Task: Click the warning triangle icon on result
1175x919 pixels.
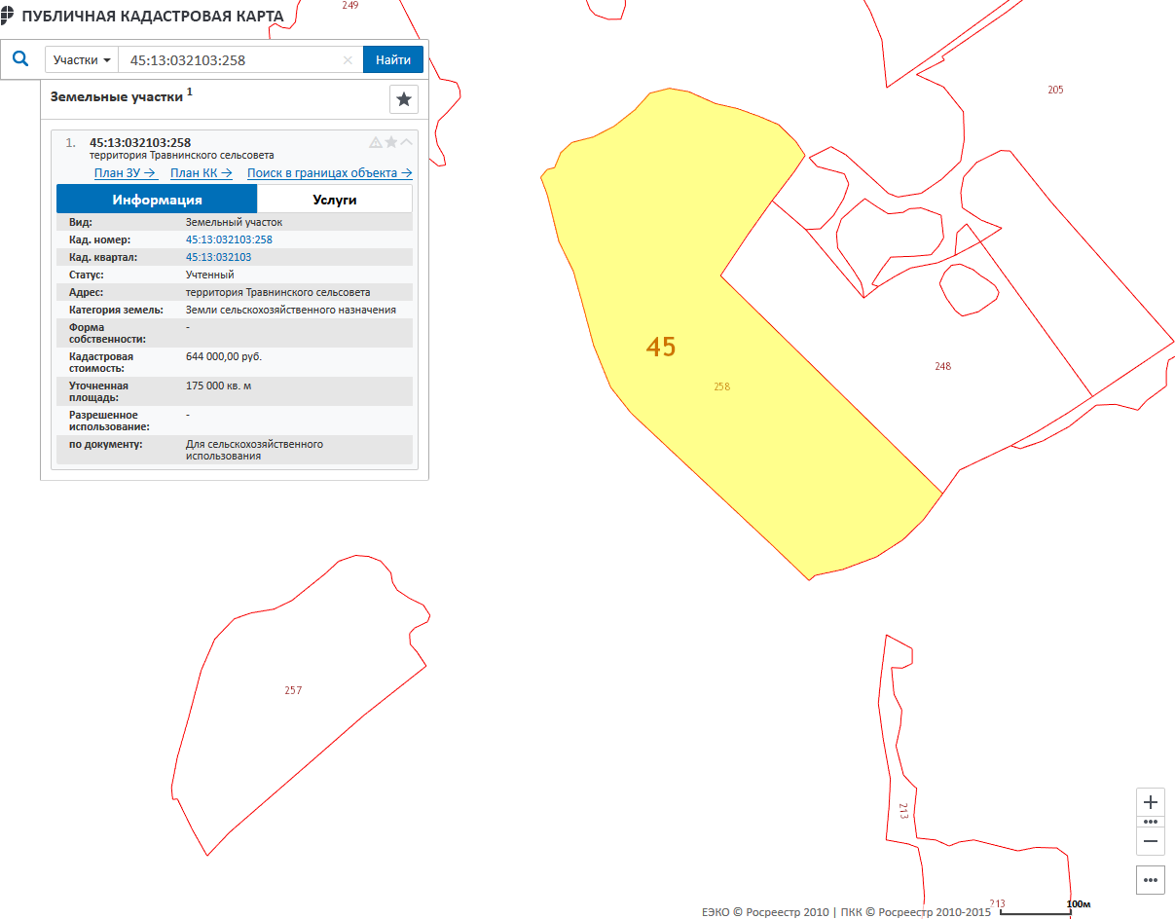Action: pyautogui.click(x=376, y=142)
